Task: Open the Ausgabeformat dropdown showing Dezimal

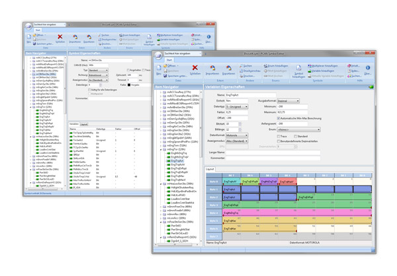Action: pos(288,101)
